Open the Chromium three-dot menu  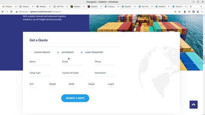[202, 11]
